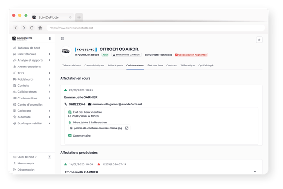Viewport: 283px width, 189px height.
Task: Click the Contraventions sidebar icon
Action: click(x=15, y=99)
